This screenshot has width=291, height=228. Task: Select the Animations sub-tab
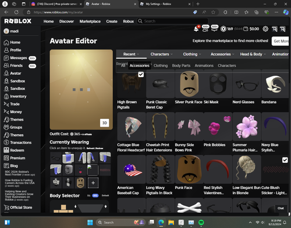[x=204, y=66]
